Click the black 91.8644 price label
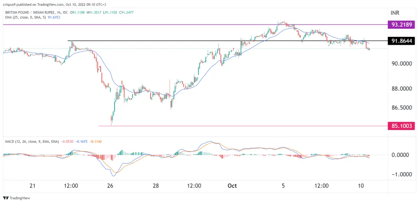Screen dimensions: 419x203 402,41
